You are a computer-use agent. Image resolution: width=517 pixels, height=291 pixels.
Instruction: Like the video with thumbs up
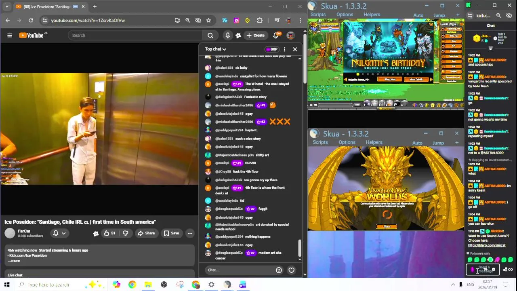coord(109,233)
